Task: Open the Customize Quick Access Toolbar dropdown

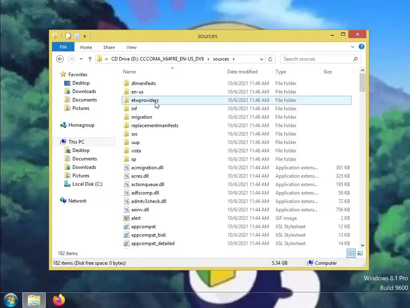Action: [85, 36]
